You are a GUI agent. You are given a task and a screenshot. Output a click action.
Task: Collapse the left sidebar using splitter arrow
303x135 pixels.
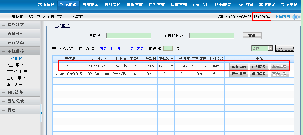[41, 113]
